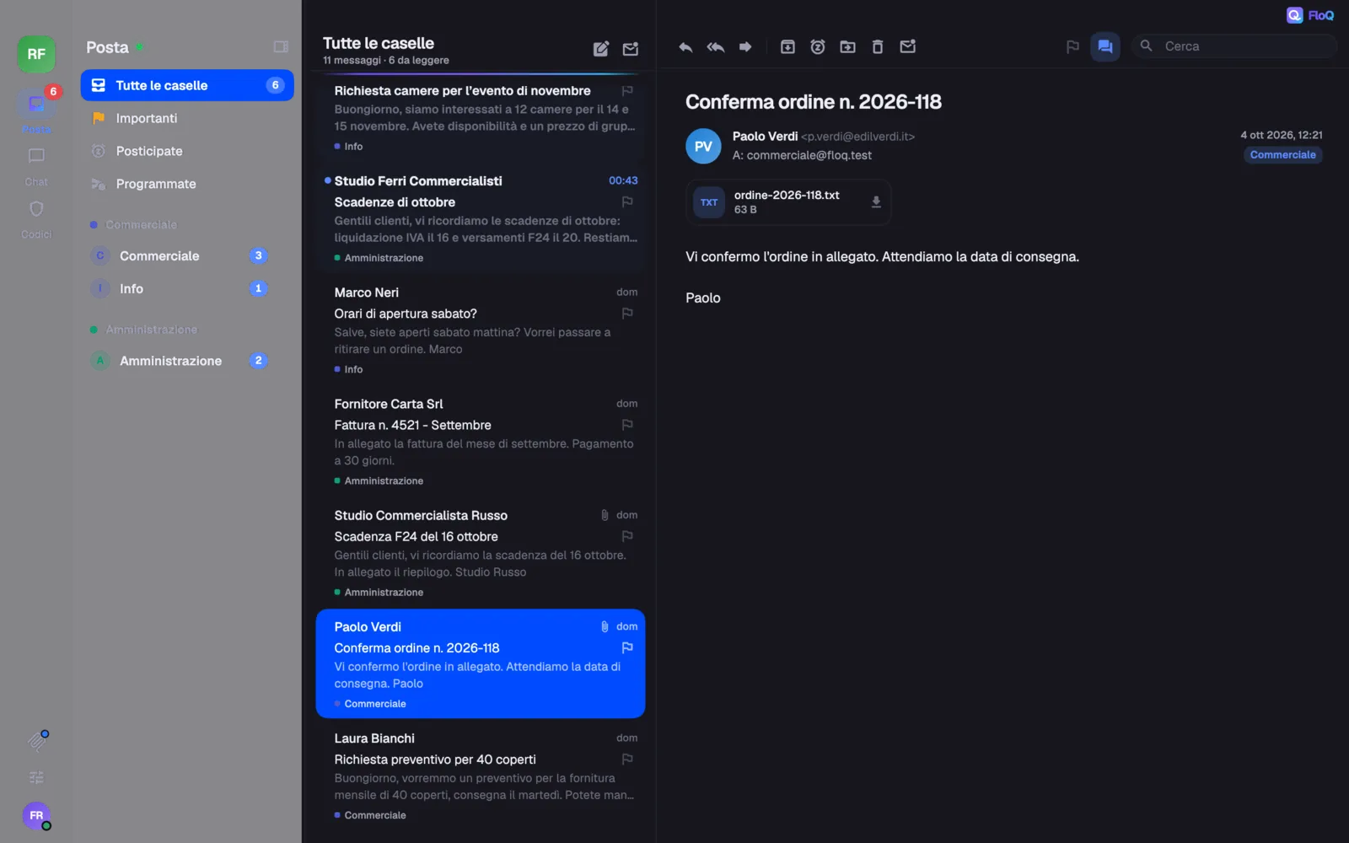Flag the Scadenza F24 del 16 ottobre message

(627, 535)
